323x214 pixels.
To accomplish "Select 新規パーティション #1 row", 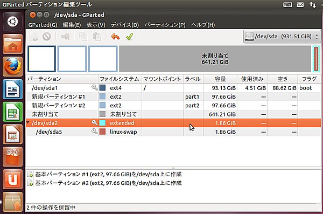I will pyautogui.click(x=173, y=96).
